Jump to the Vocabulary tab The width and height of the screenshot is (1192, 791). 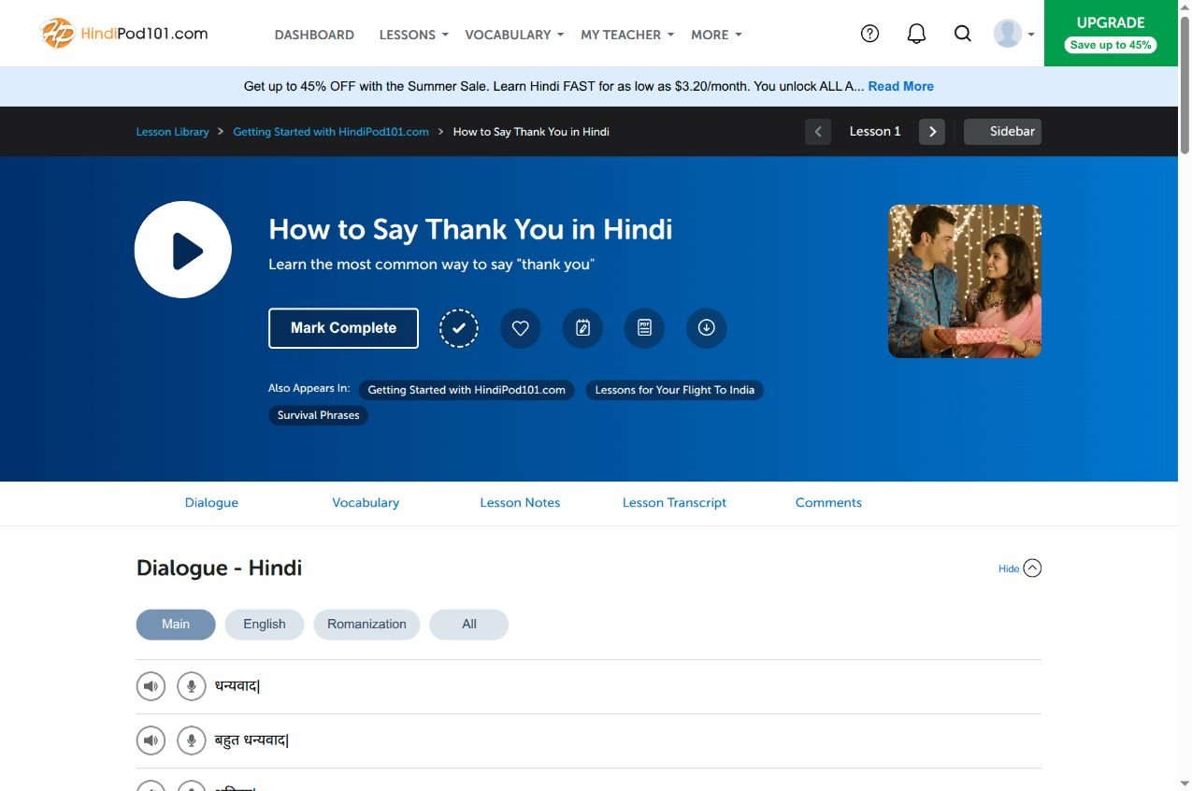point(366,503)
